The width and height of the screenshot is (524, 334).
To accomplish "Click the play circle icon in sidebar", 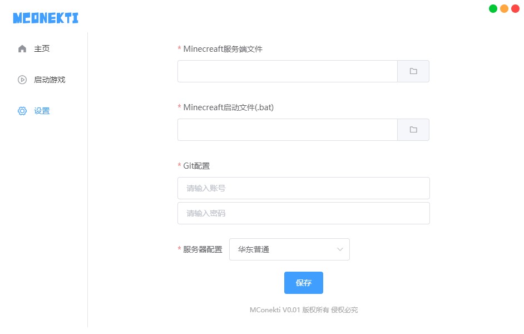I will (22, 80).
